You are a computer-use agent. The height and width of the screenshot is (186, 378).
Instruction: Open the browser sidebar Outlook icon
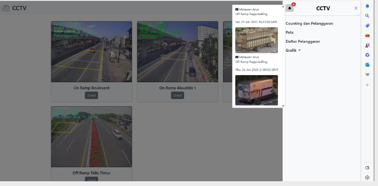[367, 65]
